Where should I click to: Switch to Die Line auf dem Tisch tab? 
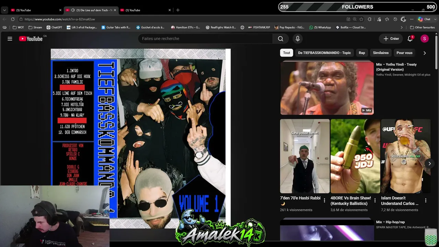[91, 10]
